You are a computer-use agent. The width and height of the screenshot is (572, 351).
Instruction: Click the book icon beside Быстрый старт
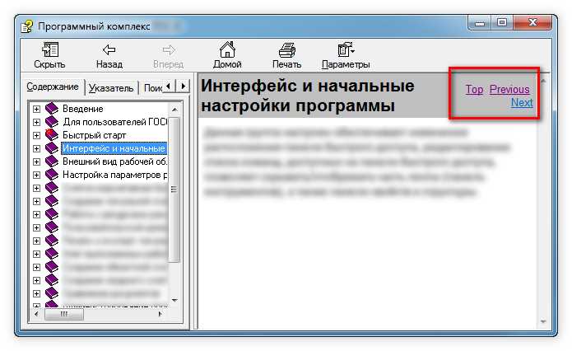click(52, 135)
